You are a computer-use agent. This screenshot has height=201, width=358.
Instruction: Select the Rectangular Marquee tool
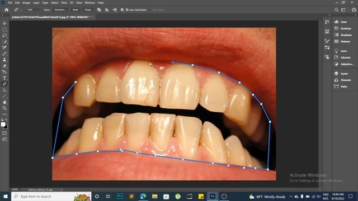[x=4, y=30]
